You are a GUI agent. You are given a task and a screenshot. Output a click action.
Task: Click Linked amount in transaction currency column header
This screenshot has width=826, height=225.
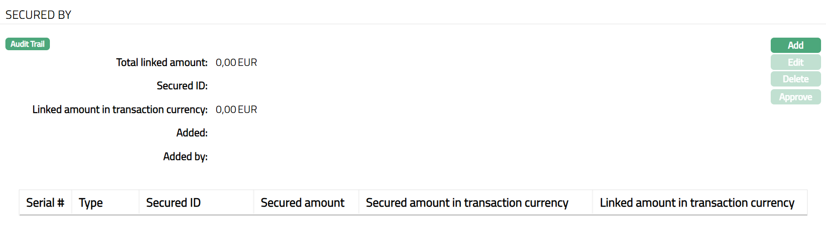697,203
